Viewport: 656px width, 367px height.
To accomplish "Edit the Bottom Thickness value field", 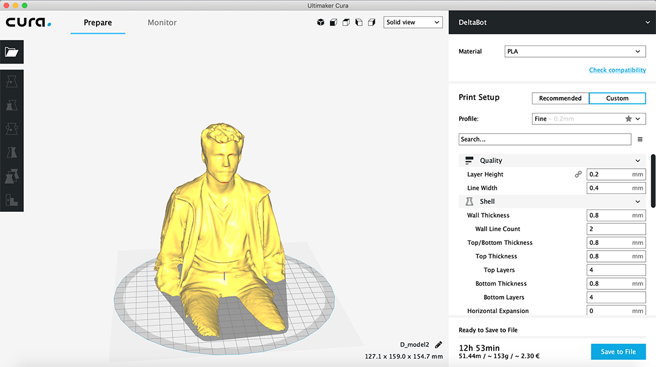I will pos(616,283).
